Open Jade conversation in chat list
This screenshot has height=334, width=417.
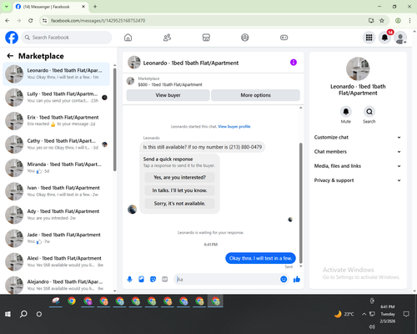point(56,238)
